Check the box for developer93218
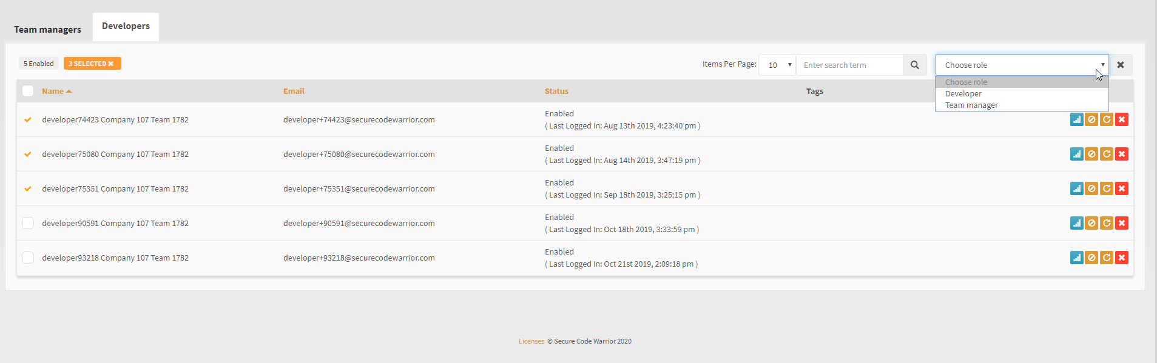Viewport: 1157px width, 363px height. [28, 258]
